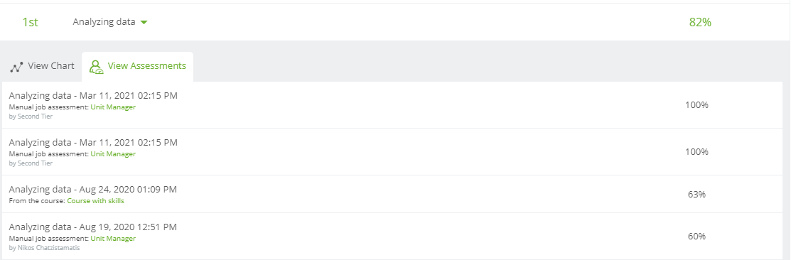Click the line-graph icon beside View Chart
796x260 pixels.
click(17, 67)
